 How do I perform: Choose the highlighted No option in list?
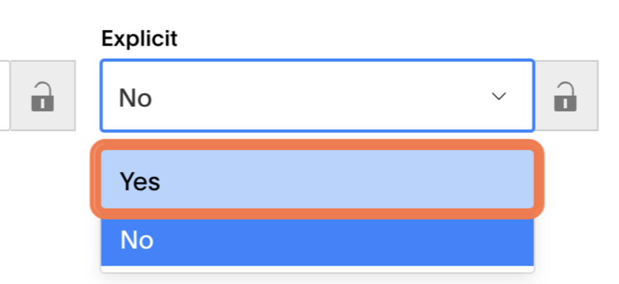click(x=317, y=240)
